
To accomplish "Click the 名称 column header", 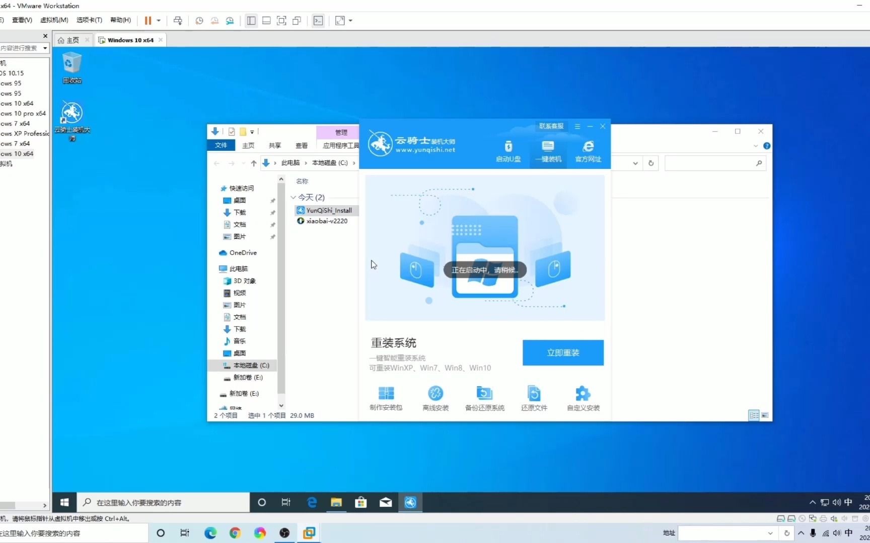I will pos(302,181).
